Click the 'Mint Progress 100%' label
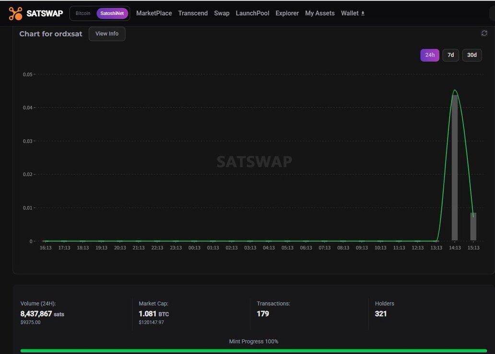The width and height of the screenshot is (495, 354). click(x=254, y=342)
